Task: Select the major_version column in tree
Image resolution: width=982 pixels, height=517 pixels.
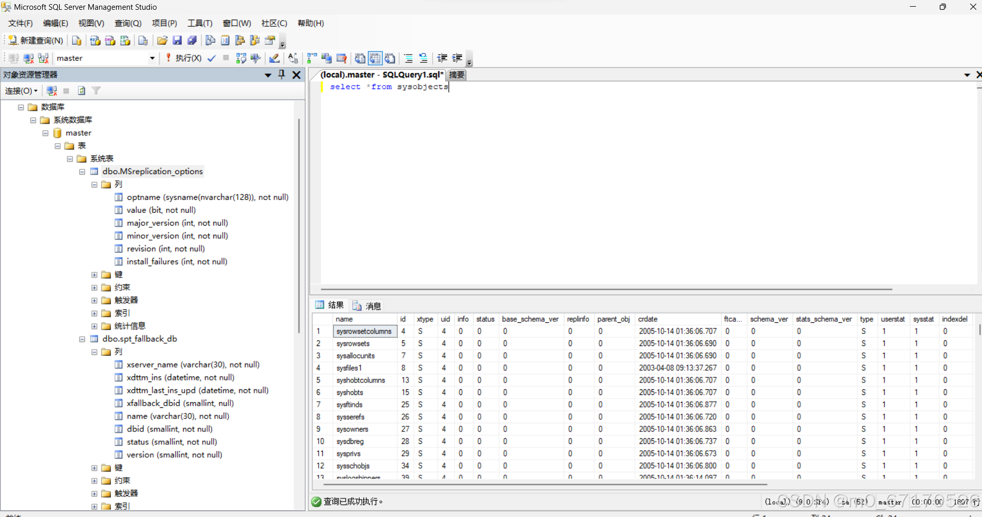Action: pos(177,223)
